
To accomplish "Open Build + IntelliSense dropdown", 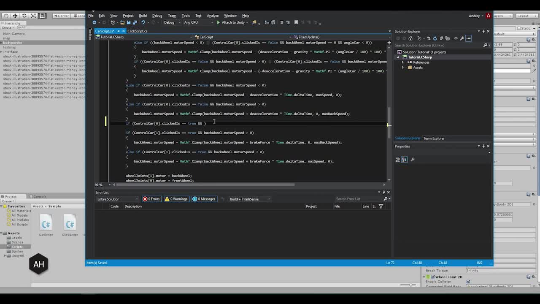I will (250, 199).
